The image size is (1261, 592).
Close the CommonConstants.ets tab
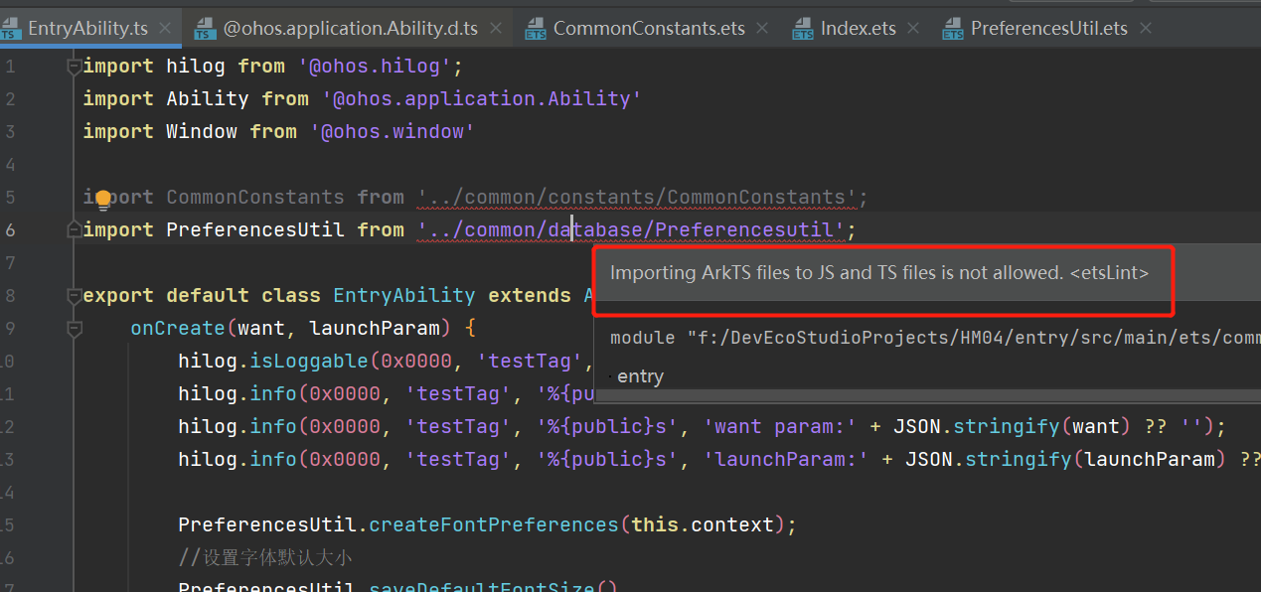click(x=762, y=29)
